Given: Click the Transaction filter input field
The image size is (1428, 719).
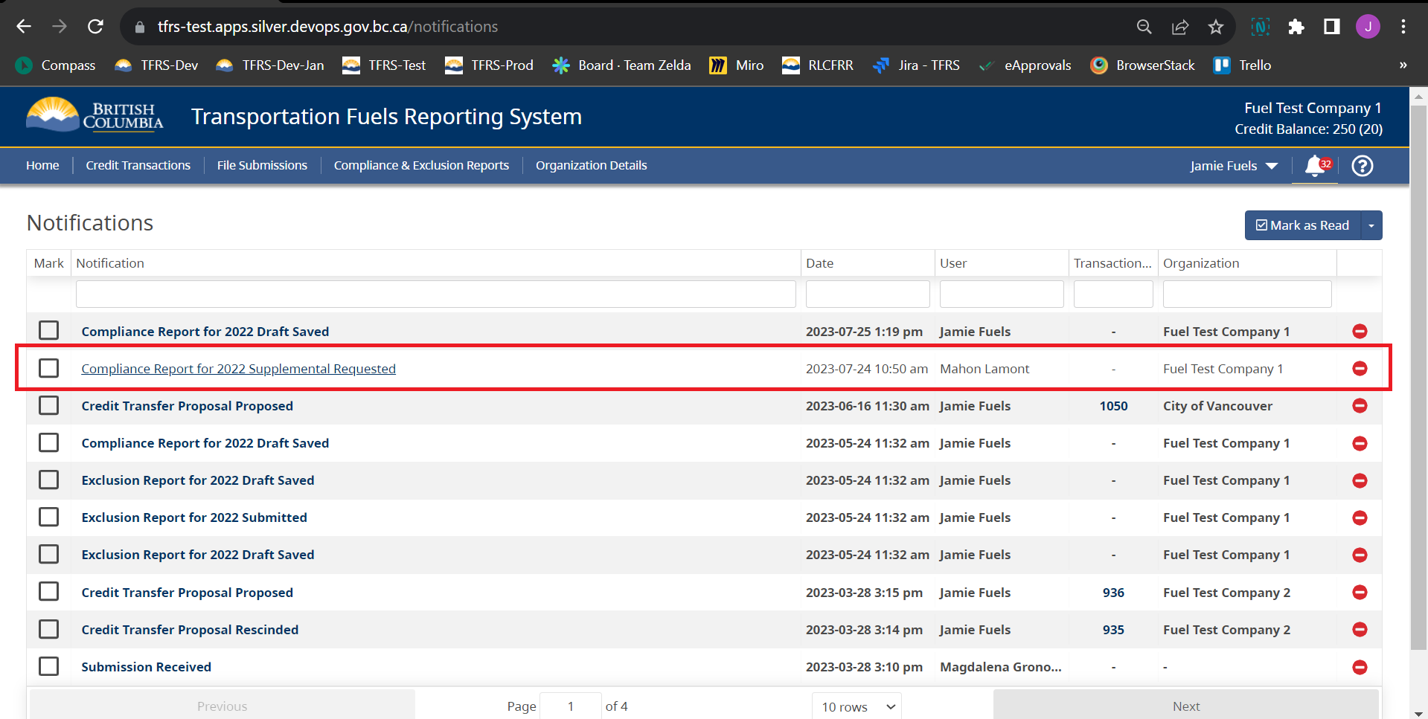Looking at the screenshot, I should (x=1113, y=294).
